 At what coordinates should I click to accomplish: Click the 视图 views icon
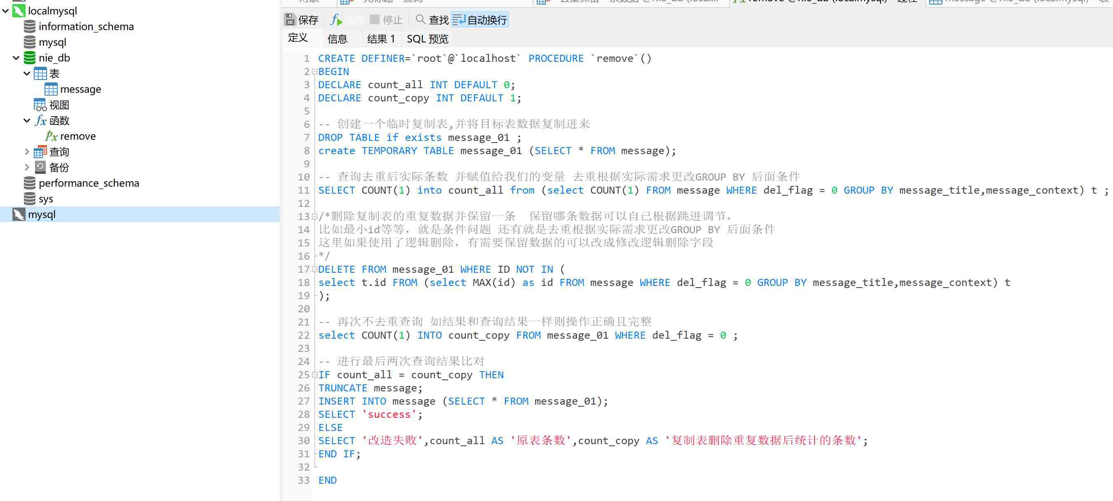(x=40, y=105)
